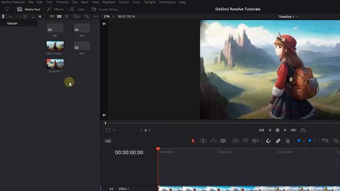Viewport: 340px width, 191px height.
Task: Switch media pool to thumbnail grid view
Action: point(59,16)
